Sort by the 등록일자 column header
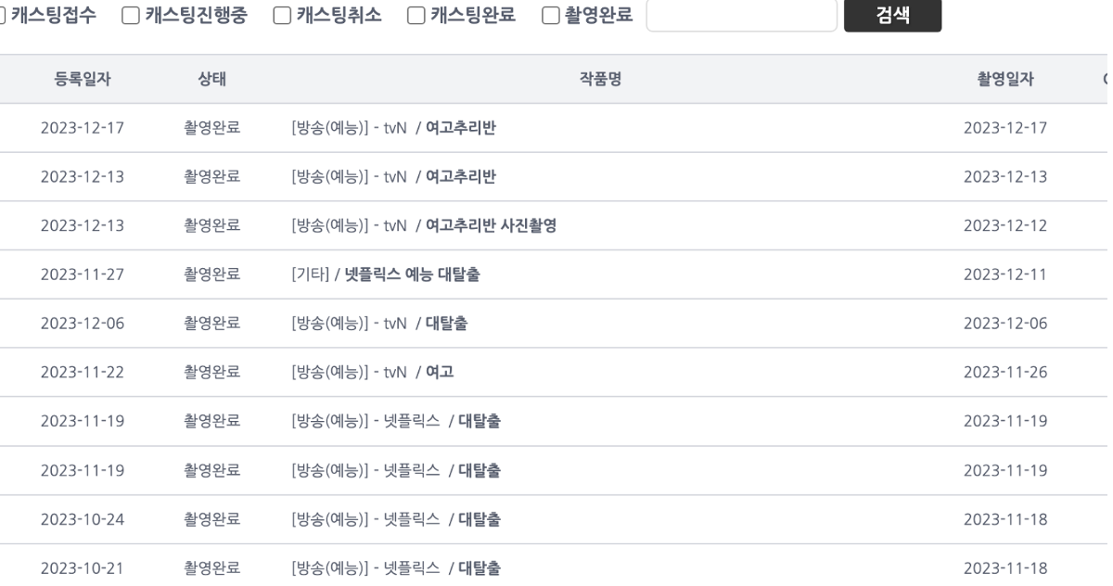Viewport: 1113px width, 586px height. point(83,79)
